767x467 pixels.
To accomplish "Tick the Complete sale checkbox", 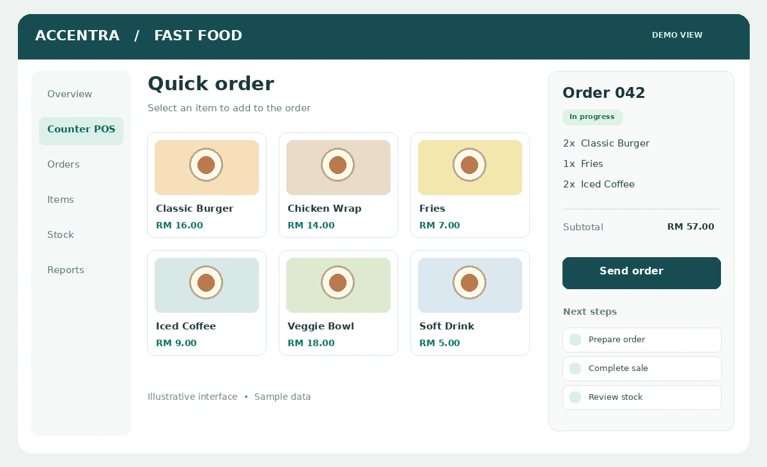I will [575, 368].
